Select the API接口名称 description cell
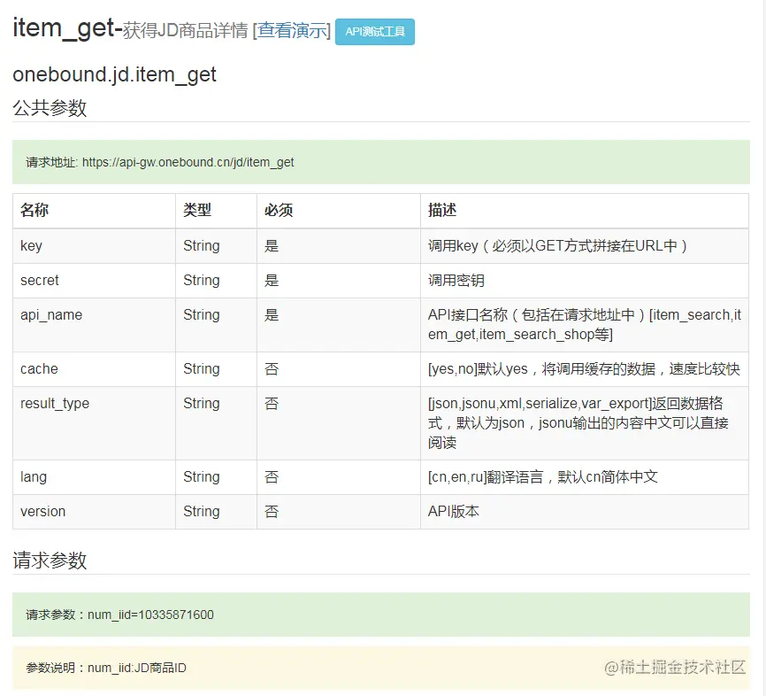 pyautogui.click(x=585, y=325)
